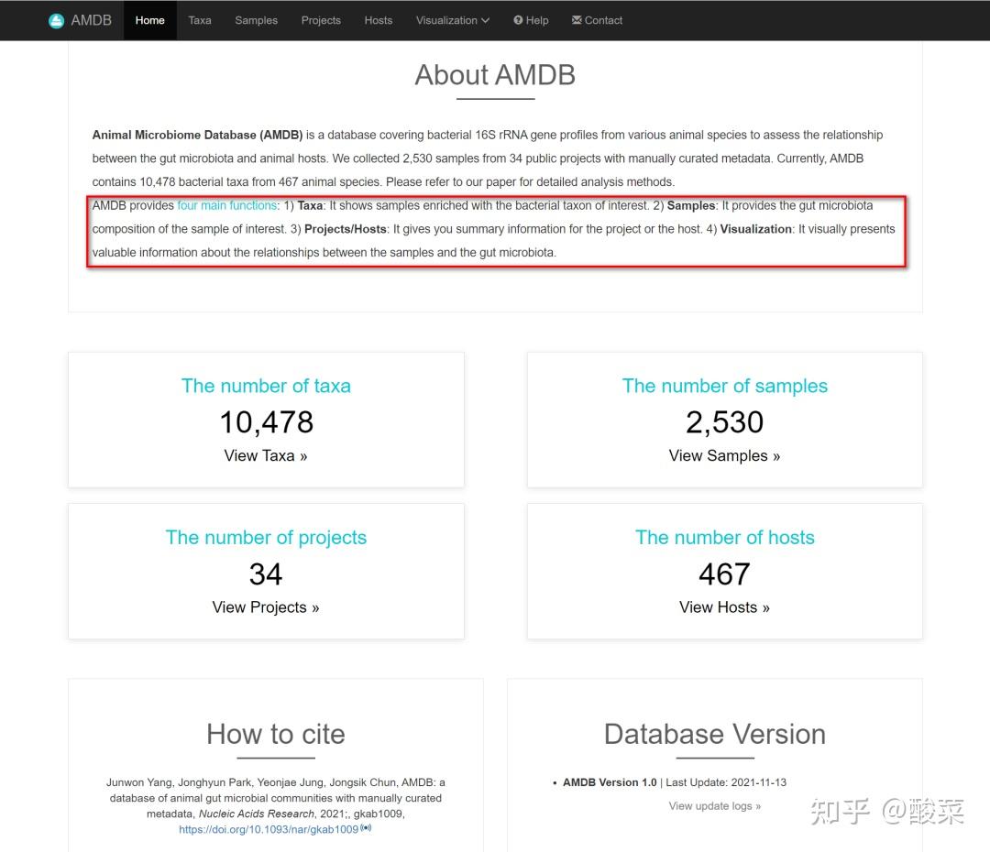Viewport: 990px width, 852px height.
Task: Click the 34 projects count
Action: tap(266, 573)
